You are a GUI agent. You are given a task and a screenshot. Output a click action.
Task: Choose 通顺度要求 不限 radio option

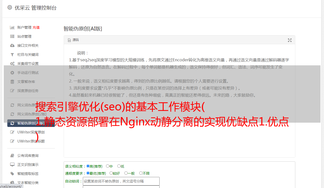click(141, 173)
